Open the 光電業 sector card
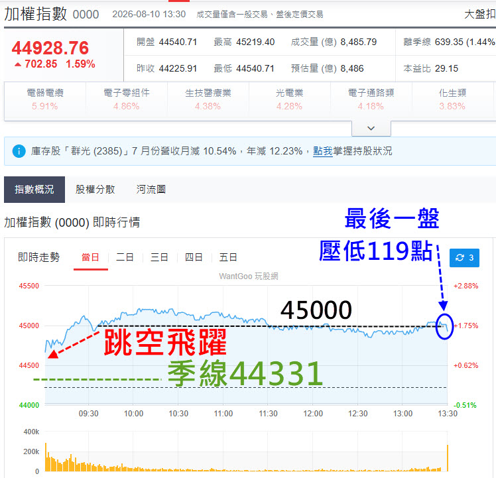The height and width of the screenshot is (478, 496). coord(289,99)
